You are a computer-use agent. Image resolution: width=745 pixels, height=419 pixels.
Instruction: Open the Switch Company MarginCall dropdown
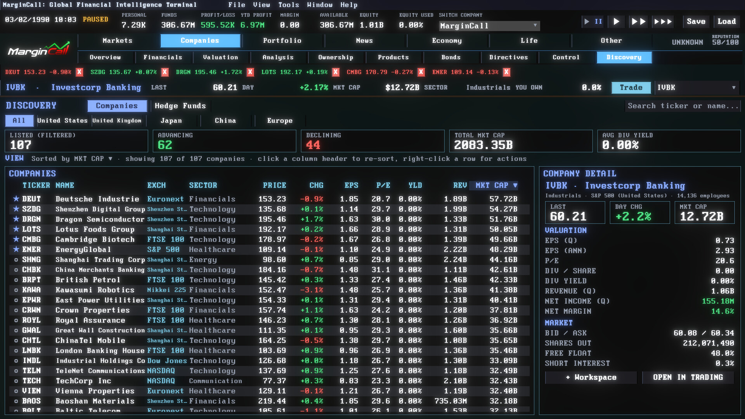(489, 26)
